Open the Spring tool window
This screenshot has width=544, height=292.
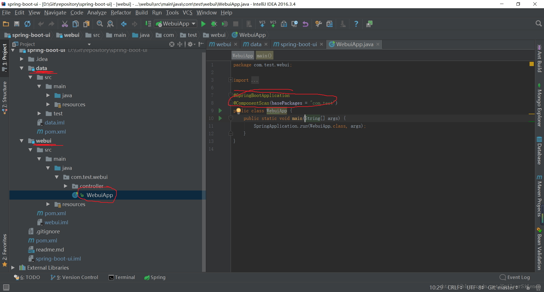(155, 277)
